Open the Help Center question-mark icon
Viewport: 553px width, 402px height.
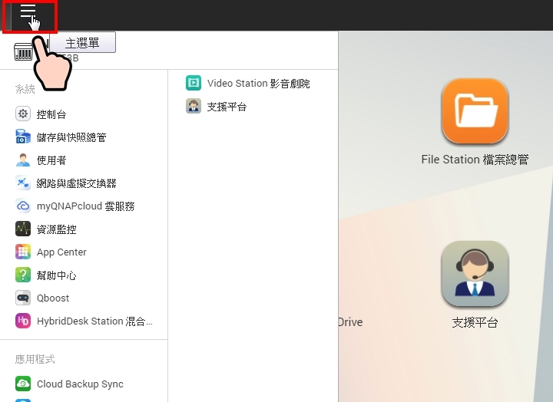coord(23,275)
